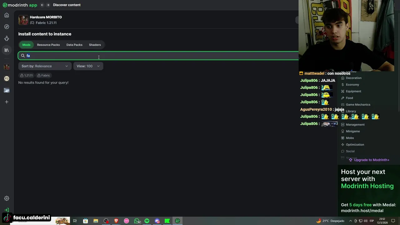The image size is (400, 225).
Task: Switch to the Mods tab
Action: (26, 45)
